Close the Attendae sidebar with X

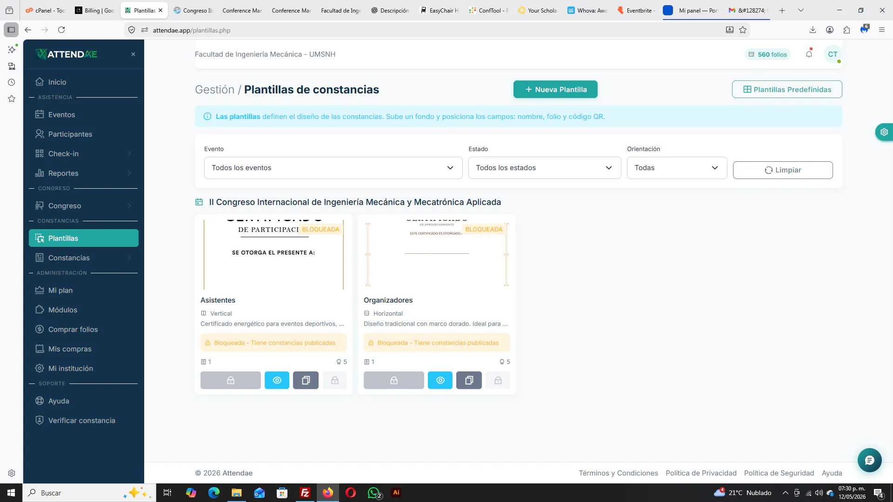133,54
